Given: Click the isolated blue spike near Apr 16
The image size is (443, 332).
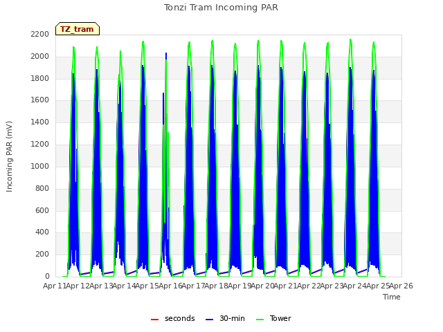Looking at the screenshot, I should pyautogui.click(x=166, y=55).
